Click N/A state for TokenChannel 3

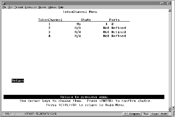78,32
